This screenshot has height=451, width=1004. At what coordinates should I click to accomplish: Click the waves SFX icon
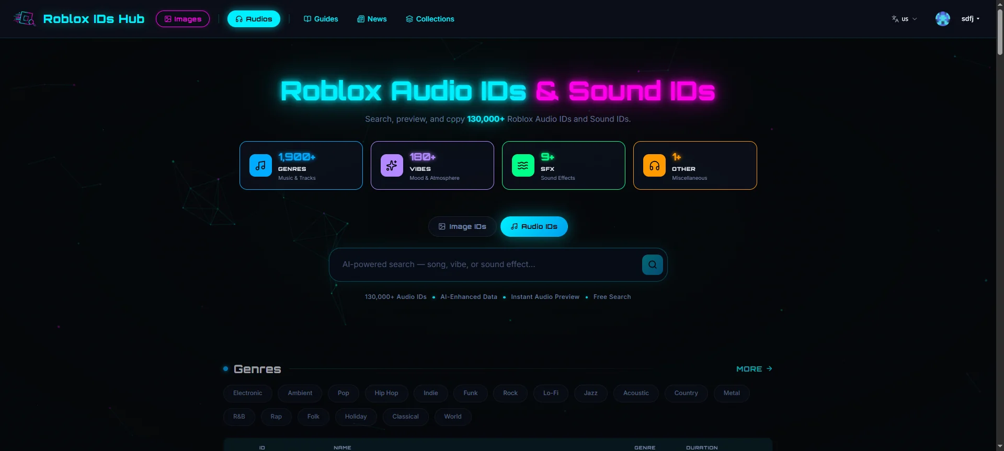(523, 166)
